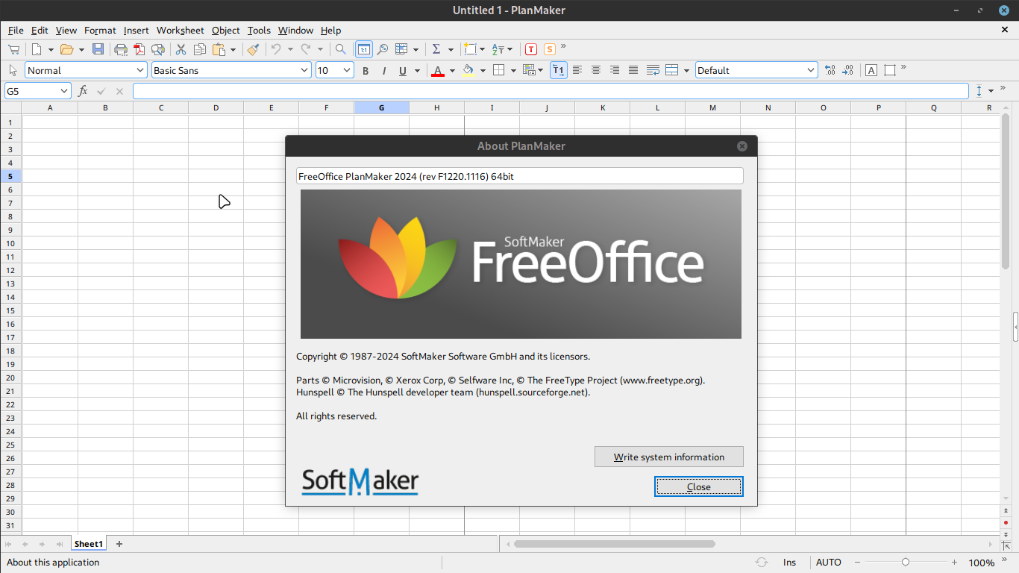Toggle italic formatting
This screenshot has height=573, width=1019.
[384, 70]
